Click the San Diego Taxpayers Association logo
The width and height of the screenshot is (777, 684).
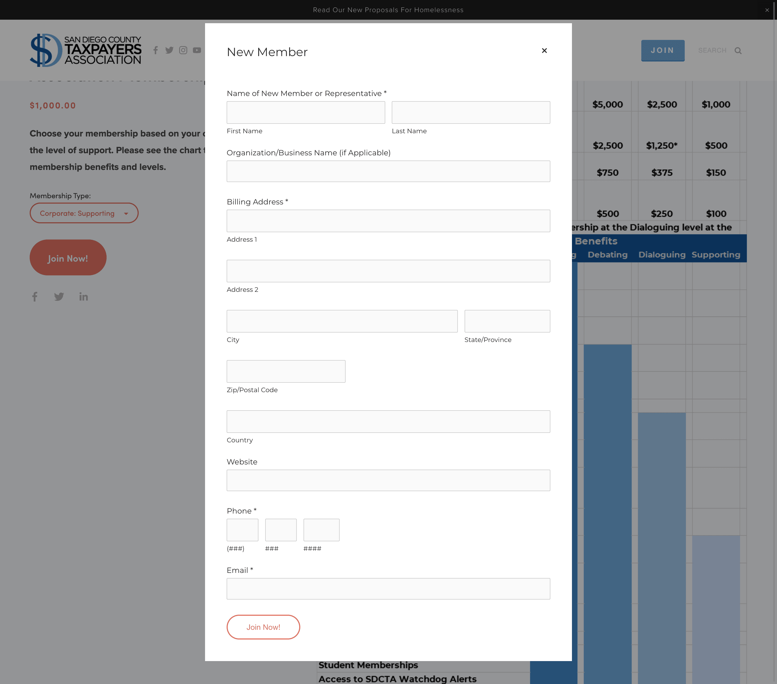86,50
